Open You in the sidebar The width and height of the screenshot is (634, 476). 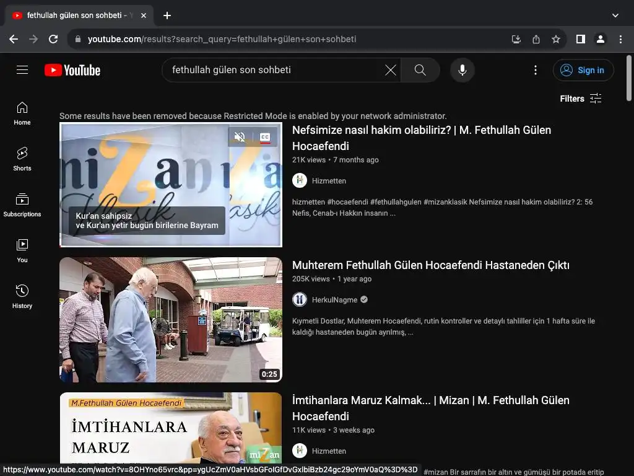[22, 252]
